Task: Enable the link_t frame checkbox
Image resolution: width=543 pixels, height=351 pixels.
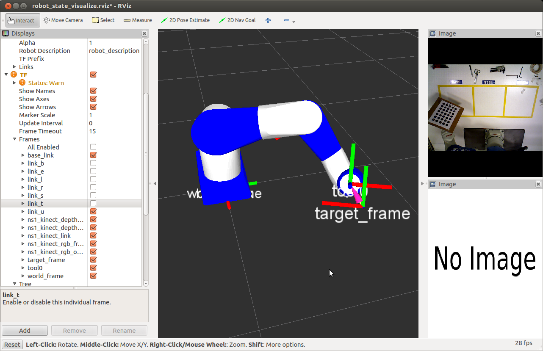Action: pos(93,204)
